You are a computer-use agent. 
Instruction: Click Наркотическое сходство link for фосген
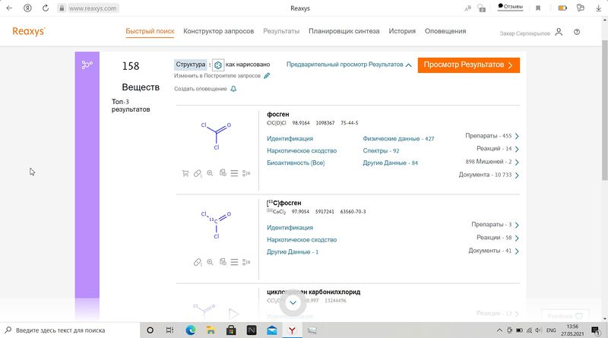(302, 151)
